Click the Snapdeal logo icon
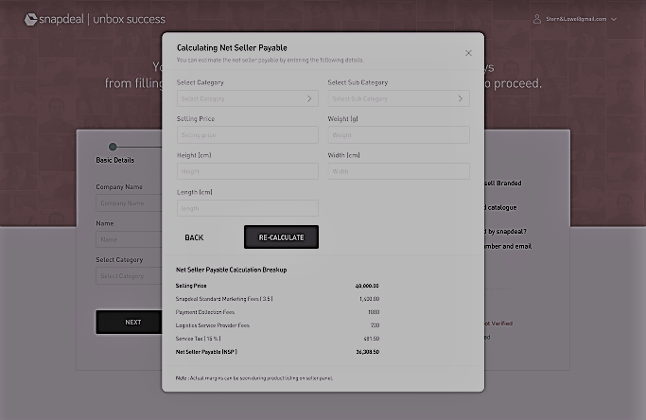This screenshot has width=646, height=420. [x=30, y=19]
